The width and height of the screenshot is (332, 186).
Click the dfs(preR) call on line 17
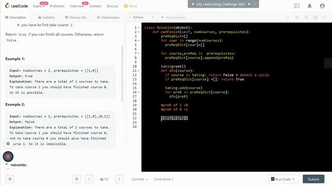point(178,97)
